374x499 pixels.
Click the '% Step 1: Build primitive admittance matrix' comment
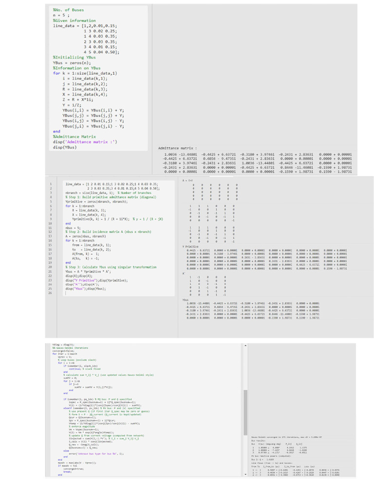tap(111, 197)
